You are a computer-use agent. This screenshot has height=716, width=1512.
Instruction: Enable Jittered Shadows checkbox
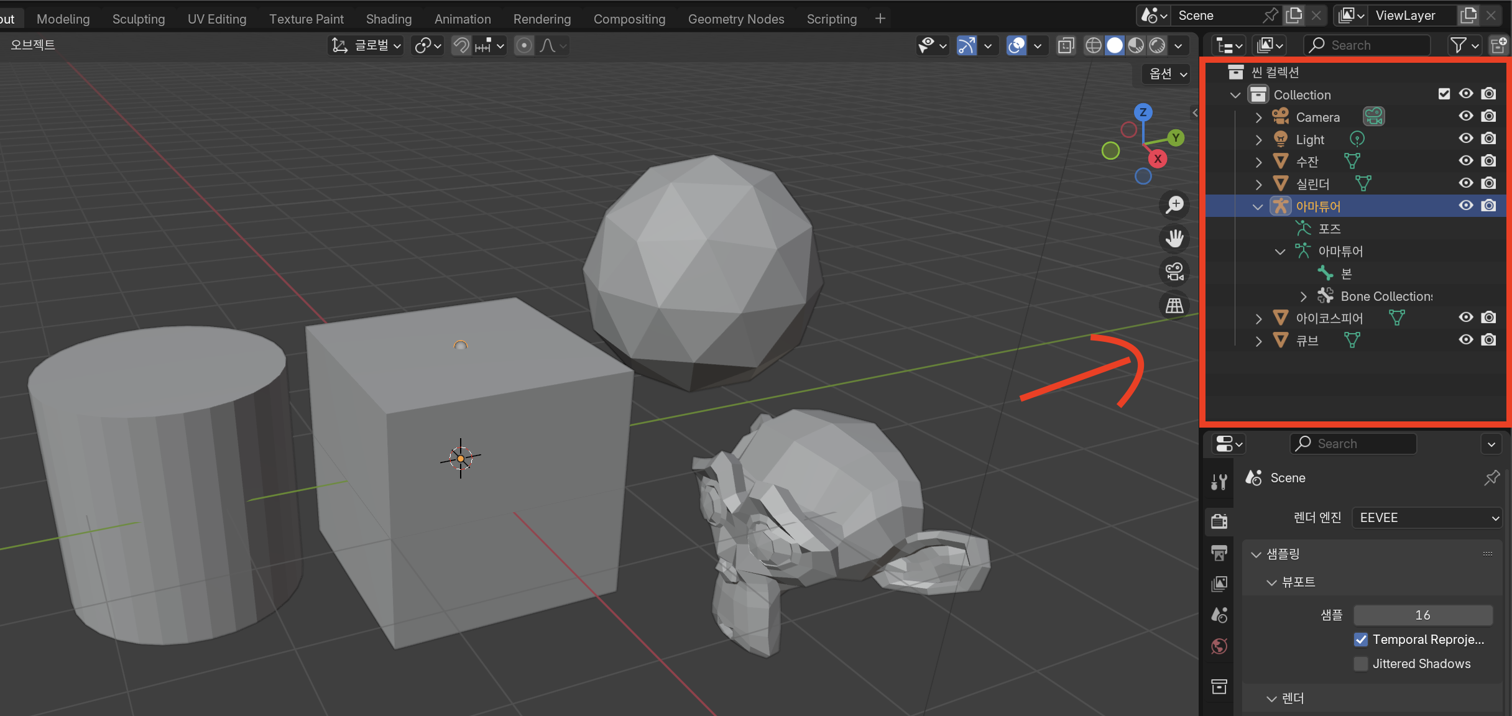pos(1361,664)
